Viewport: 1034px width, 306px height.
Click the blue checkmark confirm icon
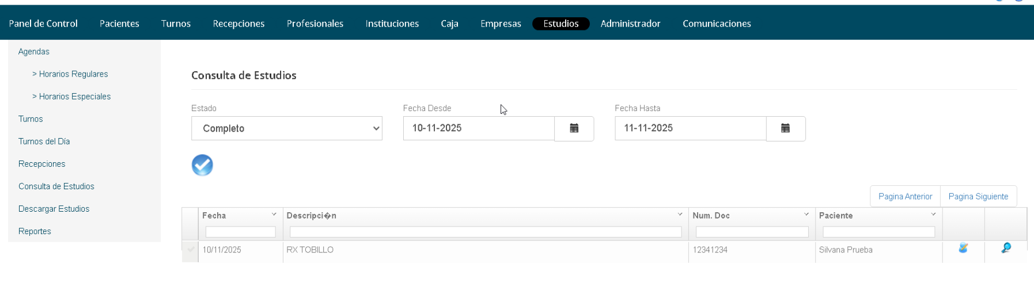click(202, 165)
